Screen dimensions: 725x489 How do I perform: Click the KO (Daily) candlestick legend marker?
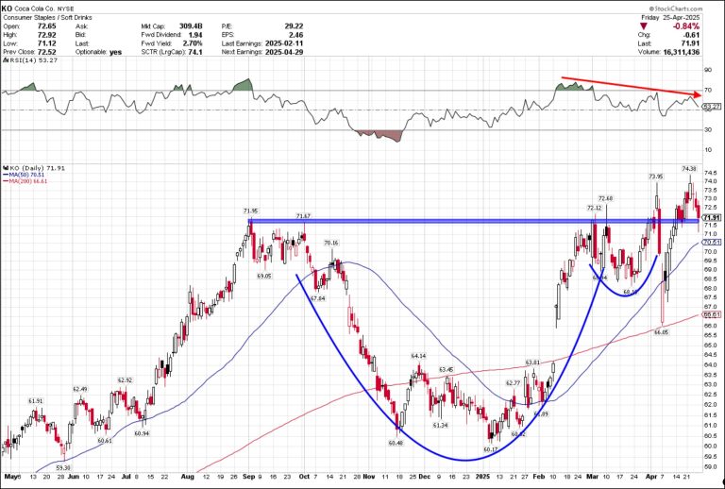[x=5, y=167]
